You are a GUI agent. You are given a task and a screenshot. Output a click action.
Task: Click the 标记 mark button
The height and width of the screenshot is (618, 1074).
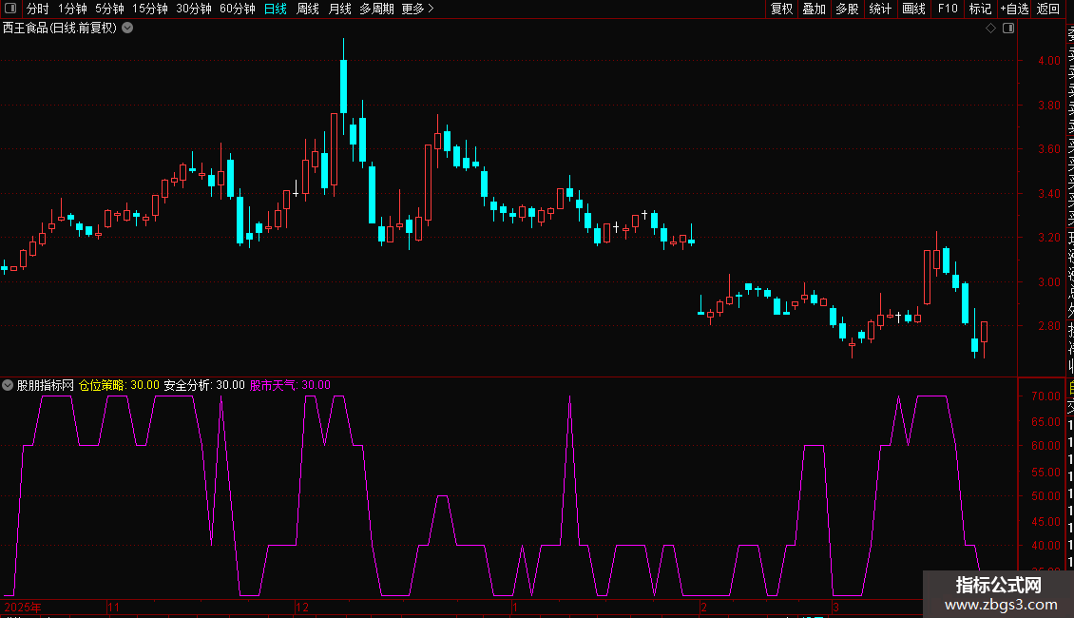(x=980, y=9)
